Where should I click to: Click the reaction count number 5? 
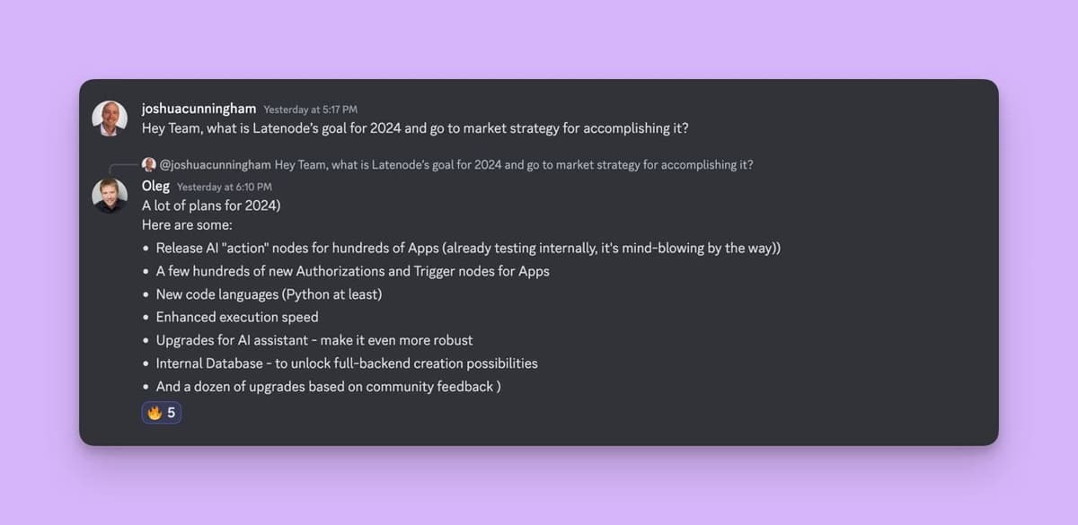click(172, 413)
